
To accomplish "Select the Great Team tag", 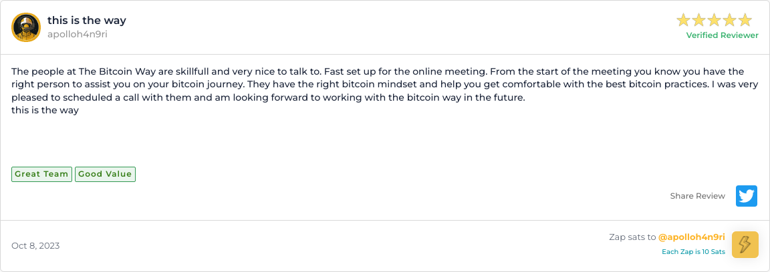I will (41, 174).
